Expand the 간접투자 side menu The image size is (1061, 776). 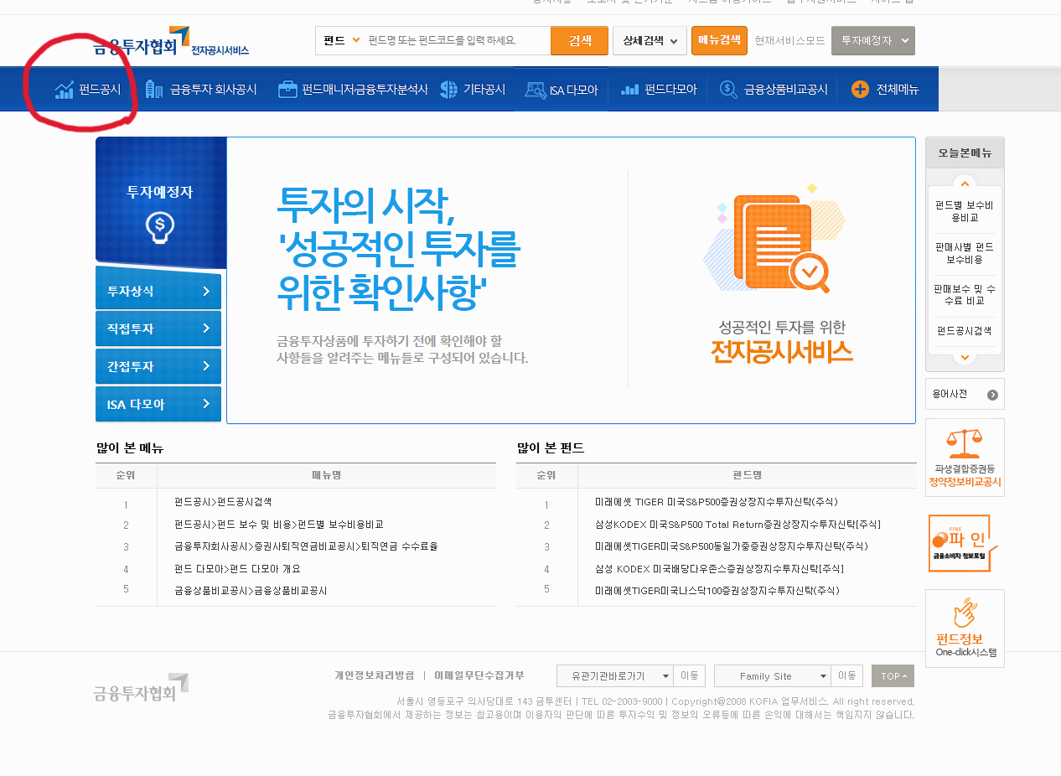158,366
